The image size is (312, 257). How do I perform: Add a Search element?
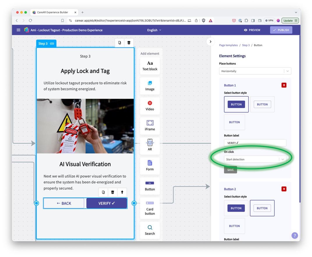(x=150, y=230)
